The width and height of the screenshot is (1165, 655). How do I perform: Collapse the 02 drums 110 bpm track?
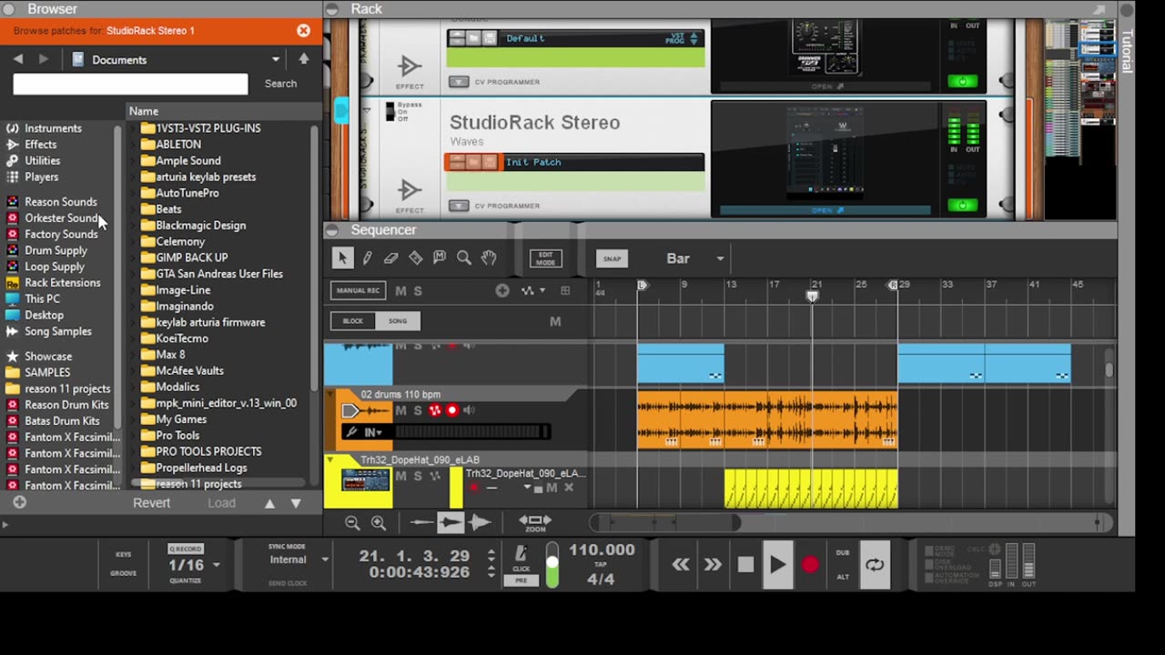click(x=329, y=395)
